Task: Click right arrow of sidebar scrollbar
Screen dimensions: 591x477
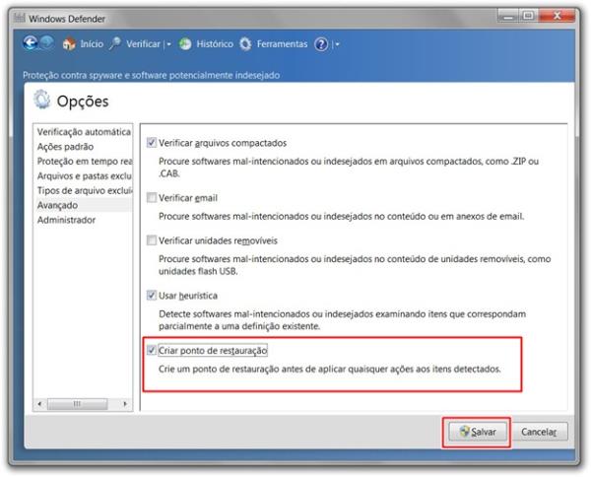Action: click(x=125, y=404)
